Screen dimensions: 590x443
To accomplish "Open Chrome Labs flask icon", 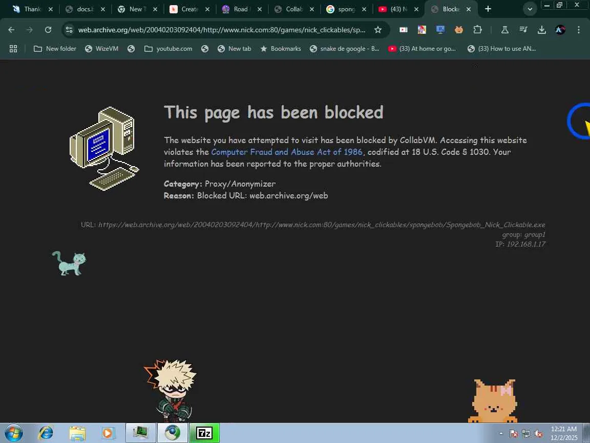I will 504,30.
